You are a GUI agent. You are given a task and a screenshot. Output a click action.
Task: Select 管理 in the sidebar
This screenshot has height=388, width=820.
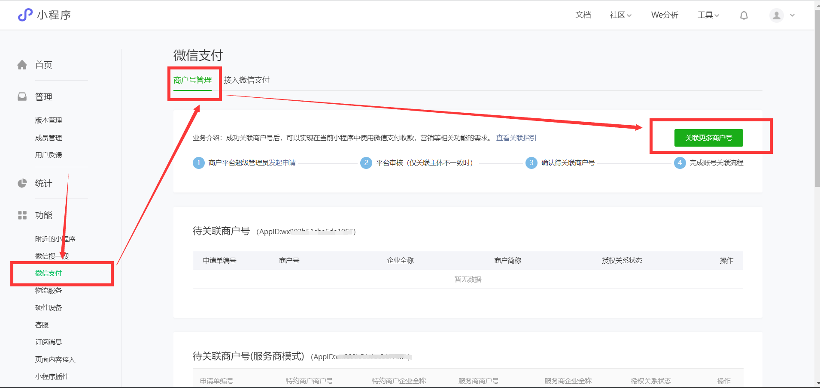[x=44, y=97]
